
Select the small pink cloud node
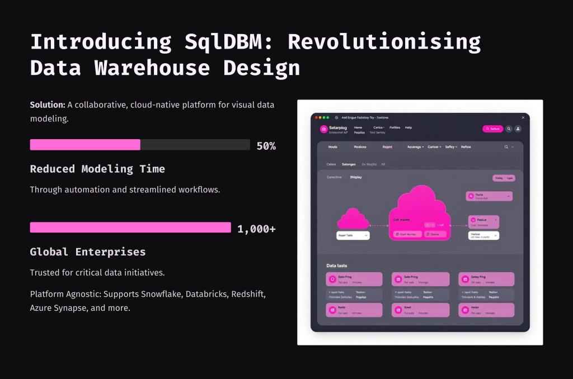coord(353,219)
